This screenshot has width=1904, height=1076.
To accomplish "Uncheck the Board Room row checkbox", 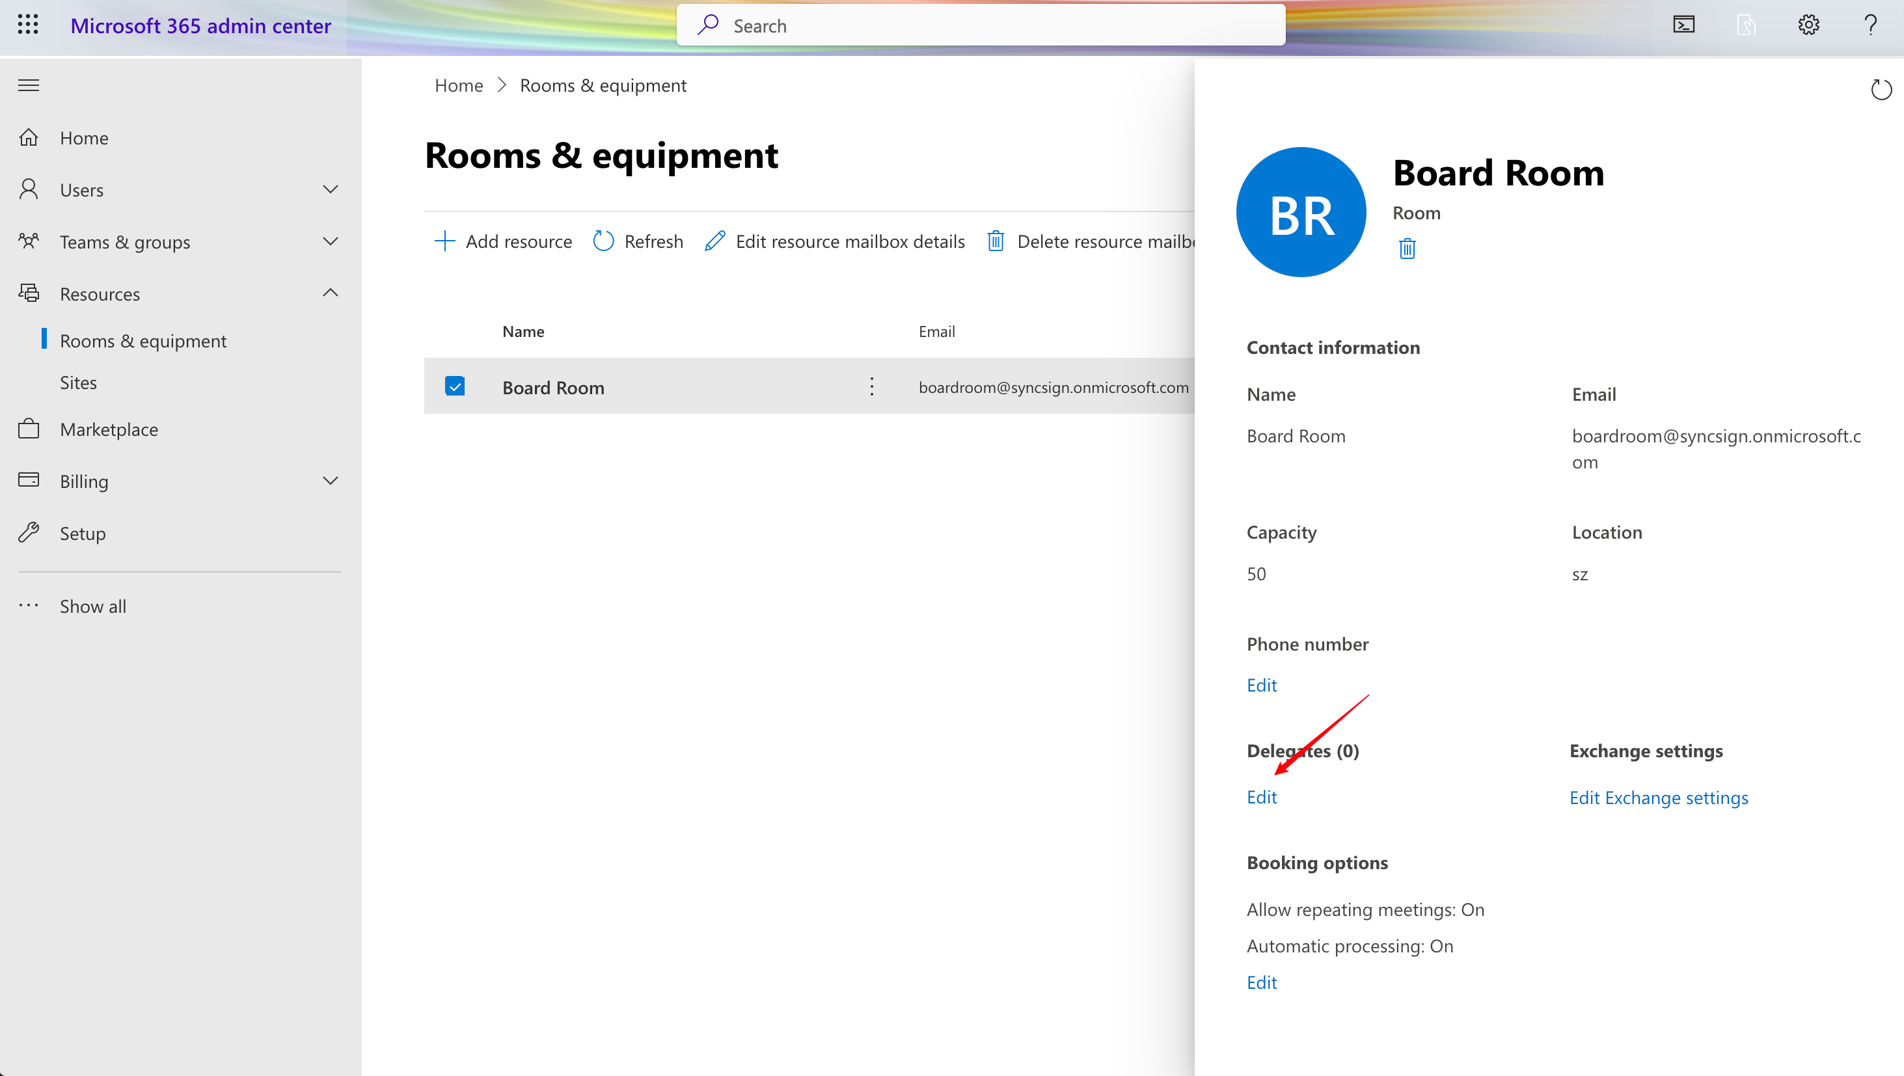I will 455,386.
